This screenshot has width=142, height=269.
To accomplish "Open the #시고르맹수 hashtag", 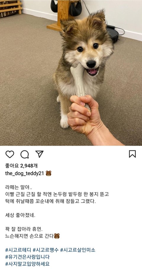I will pos(46,250).
